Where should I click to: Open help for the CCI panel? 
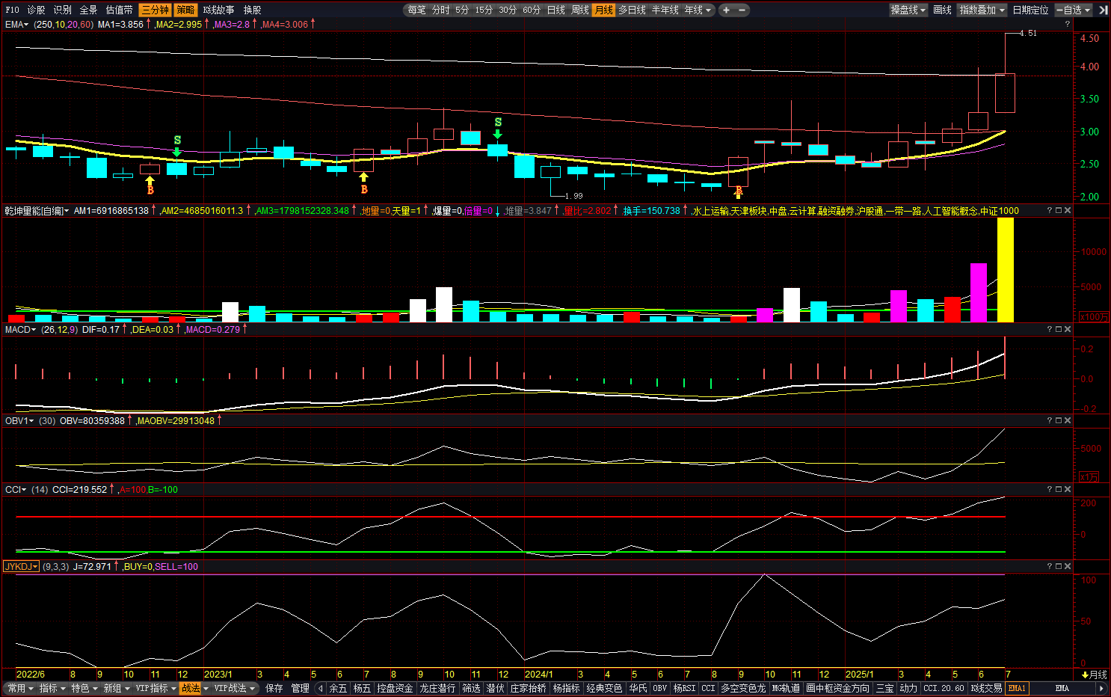coord(1049,489)
